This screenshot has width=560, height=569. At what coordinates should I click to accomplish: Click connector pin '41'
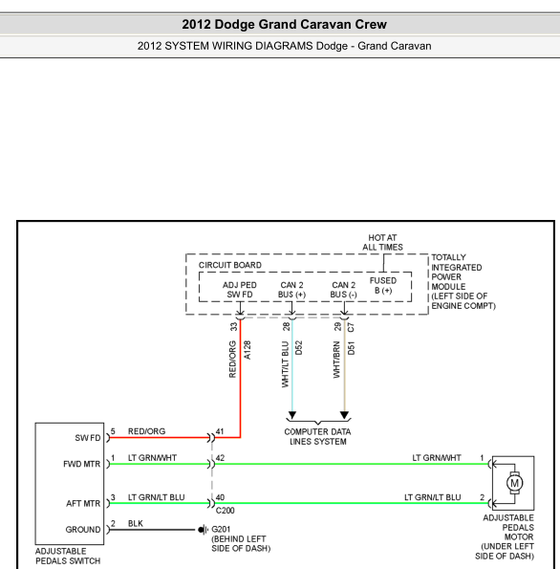220,431
